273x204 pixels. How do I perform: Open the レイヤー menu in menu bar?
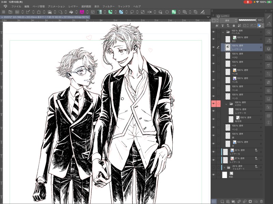click(73, 6)
